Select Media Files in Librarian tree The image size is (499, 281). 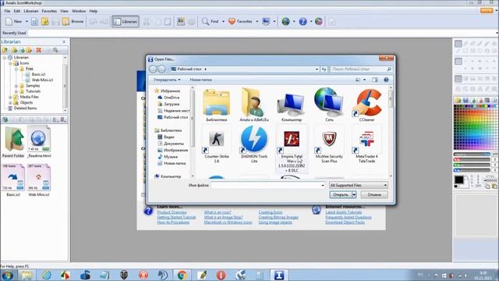tap(30, 97)
